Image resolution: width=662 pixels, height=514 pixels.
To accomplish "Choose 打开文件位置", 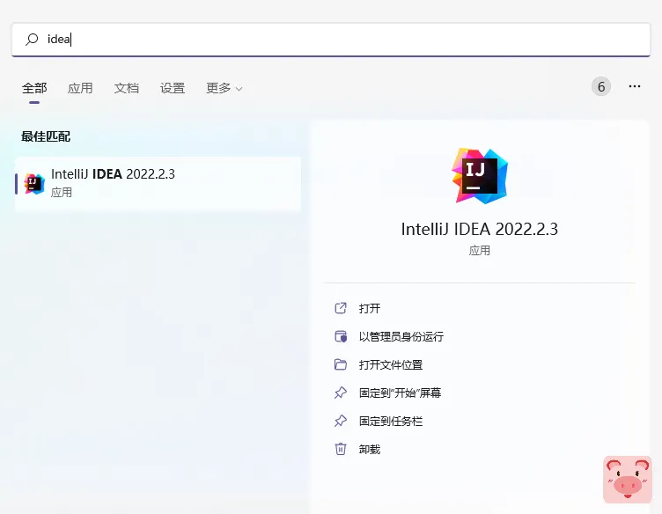I will click(391, 365).
